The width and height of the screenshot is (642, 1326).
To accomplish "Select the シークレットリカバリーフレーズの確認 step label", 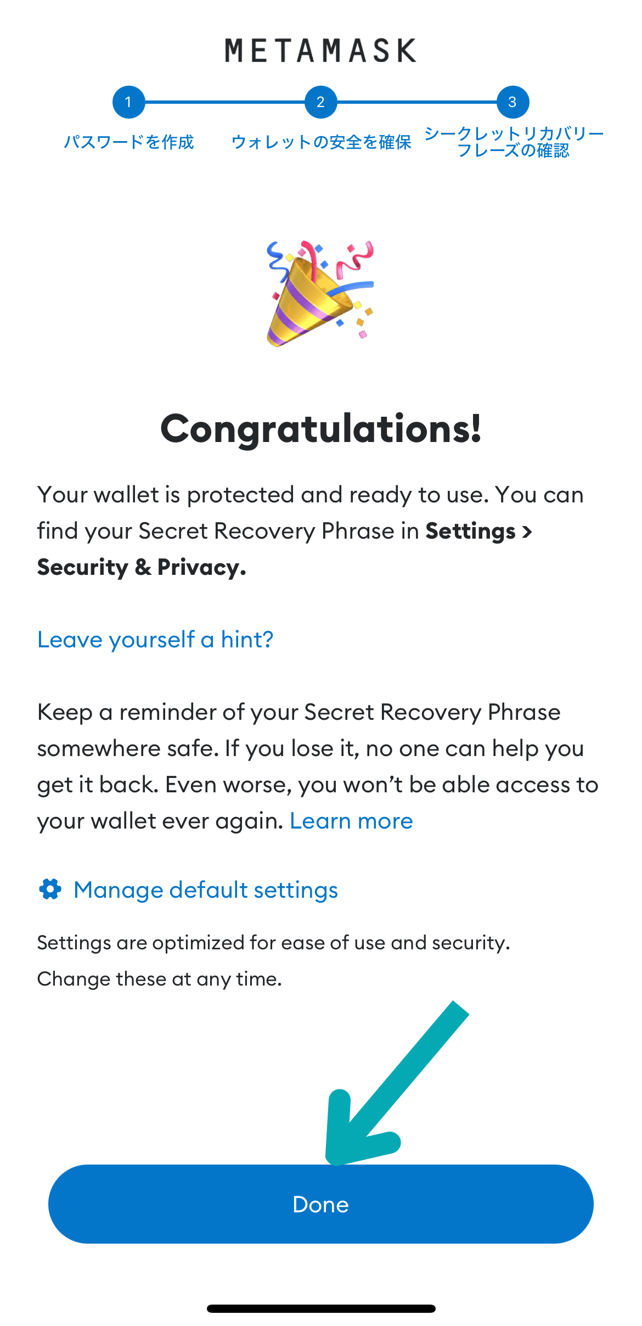I will point(514,142).
